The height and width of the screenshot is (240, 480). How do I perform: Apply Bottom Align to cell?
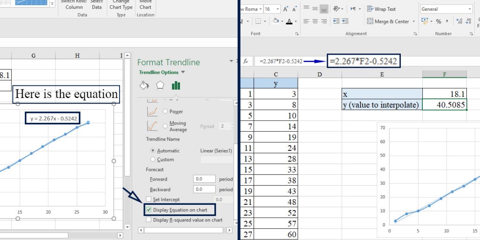pos(324,9)
